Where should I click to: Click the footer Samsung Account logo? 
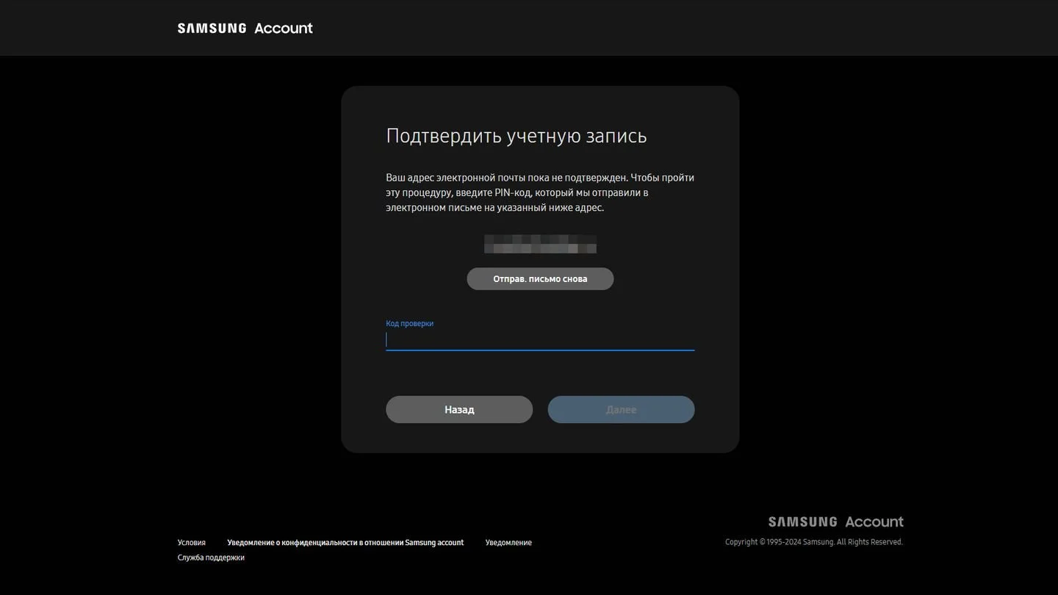836,522
